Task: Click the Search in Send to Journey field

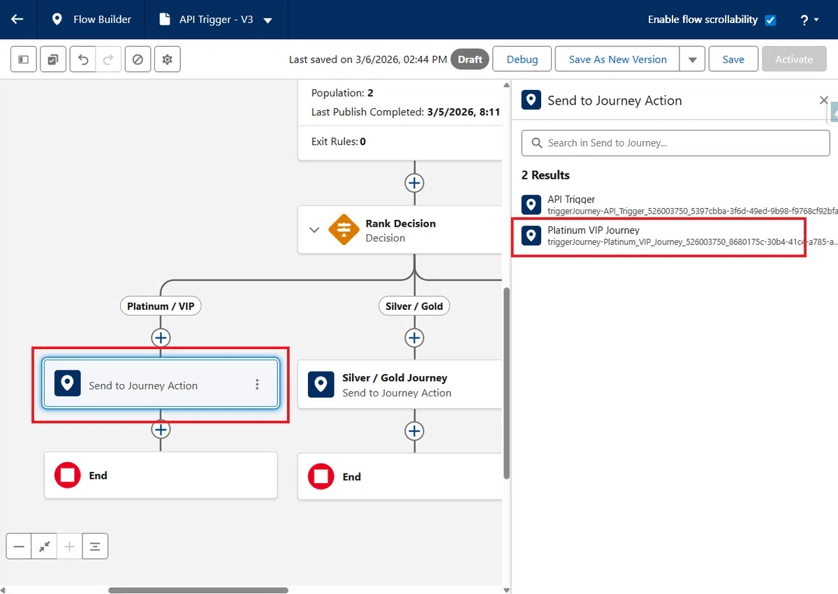Action: (x=675, y=142)
